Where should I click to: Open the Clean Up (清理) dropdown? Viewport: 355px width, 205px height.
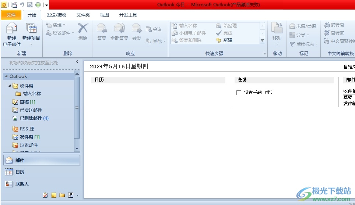coord(56,25)
